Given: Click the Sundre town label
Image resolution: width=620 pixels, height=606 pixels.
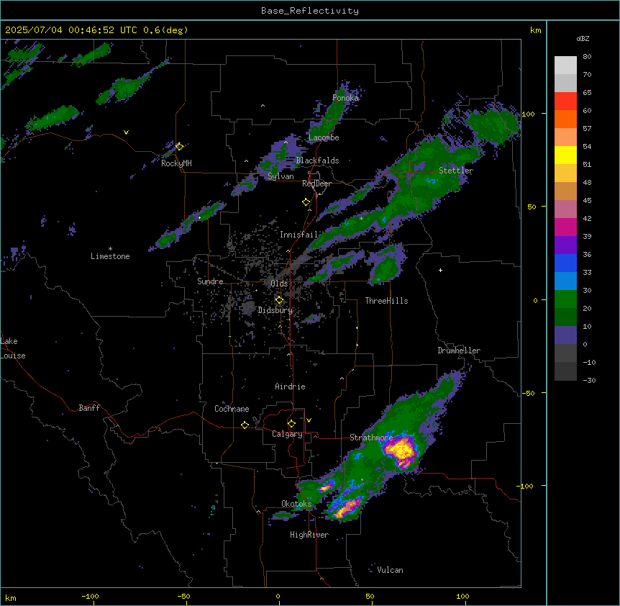Looking at the screenshot, I should click(x=210, y=281).
